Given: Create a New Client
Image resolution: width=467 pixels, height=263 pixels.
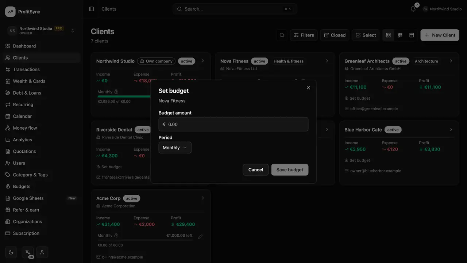Looking at the screenshot, I should [x=440, y=35].
